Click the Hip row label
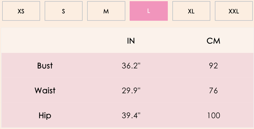The image size is (254, 129). tap(45, 116)
